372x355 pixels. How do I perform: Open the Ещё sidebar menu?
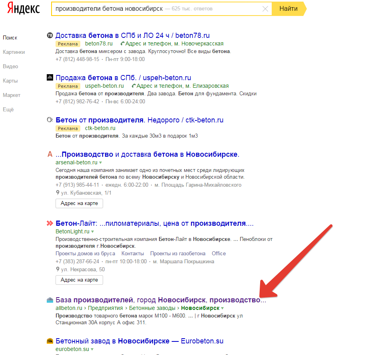(8, 110)
